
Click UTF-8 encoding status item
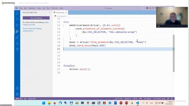click(135, 99)
